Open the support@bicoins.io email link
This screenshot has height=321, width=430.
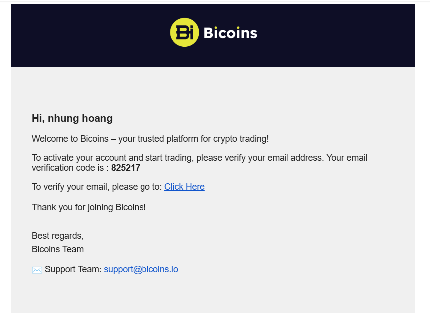pos(141,269)
